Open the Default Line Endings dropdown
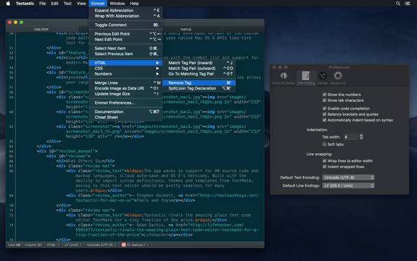 click(x=348, y=186)
